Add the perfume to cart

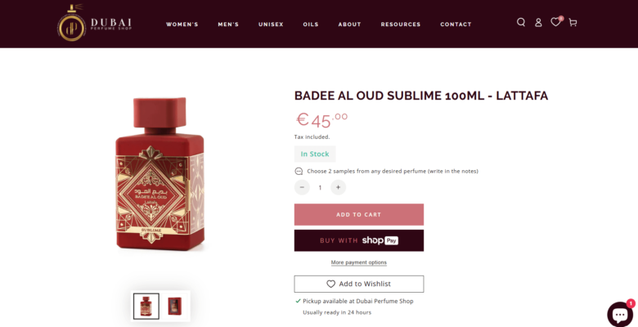pos(359,215)
